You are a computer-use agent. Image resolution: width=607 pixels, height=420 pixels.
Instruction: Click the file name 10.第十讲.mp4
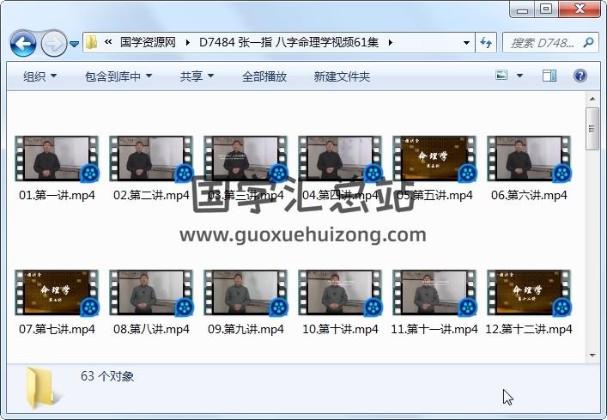[340, 329]
